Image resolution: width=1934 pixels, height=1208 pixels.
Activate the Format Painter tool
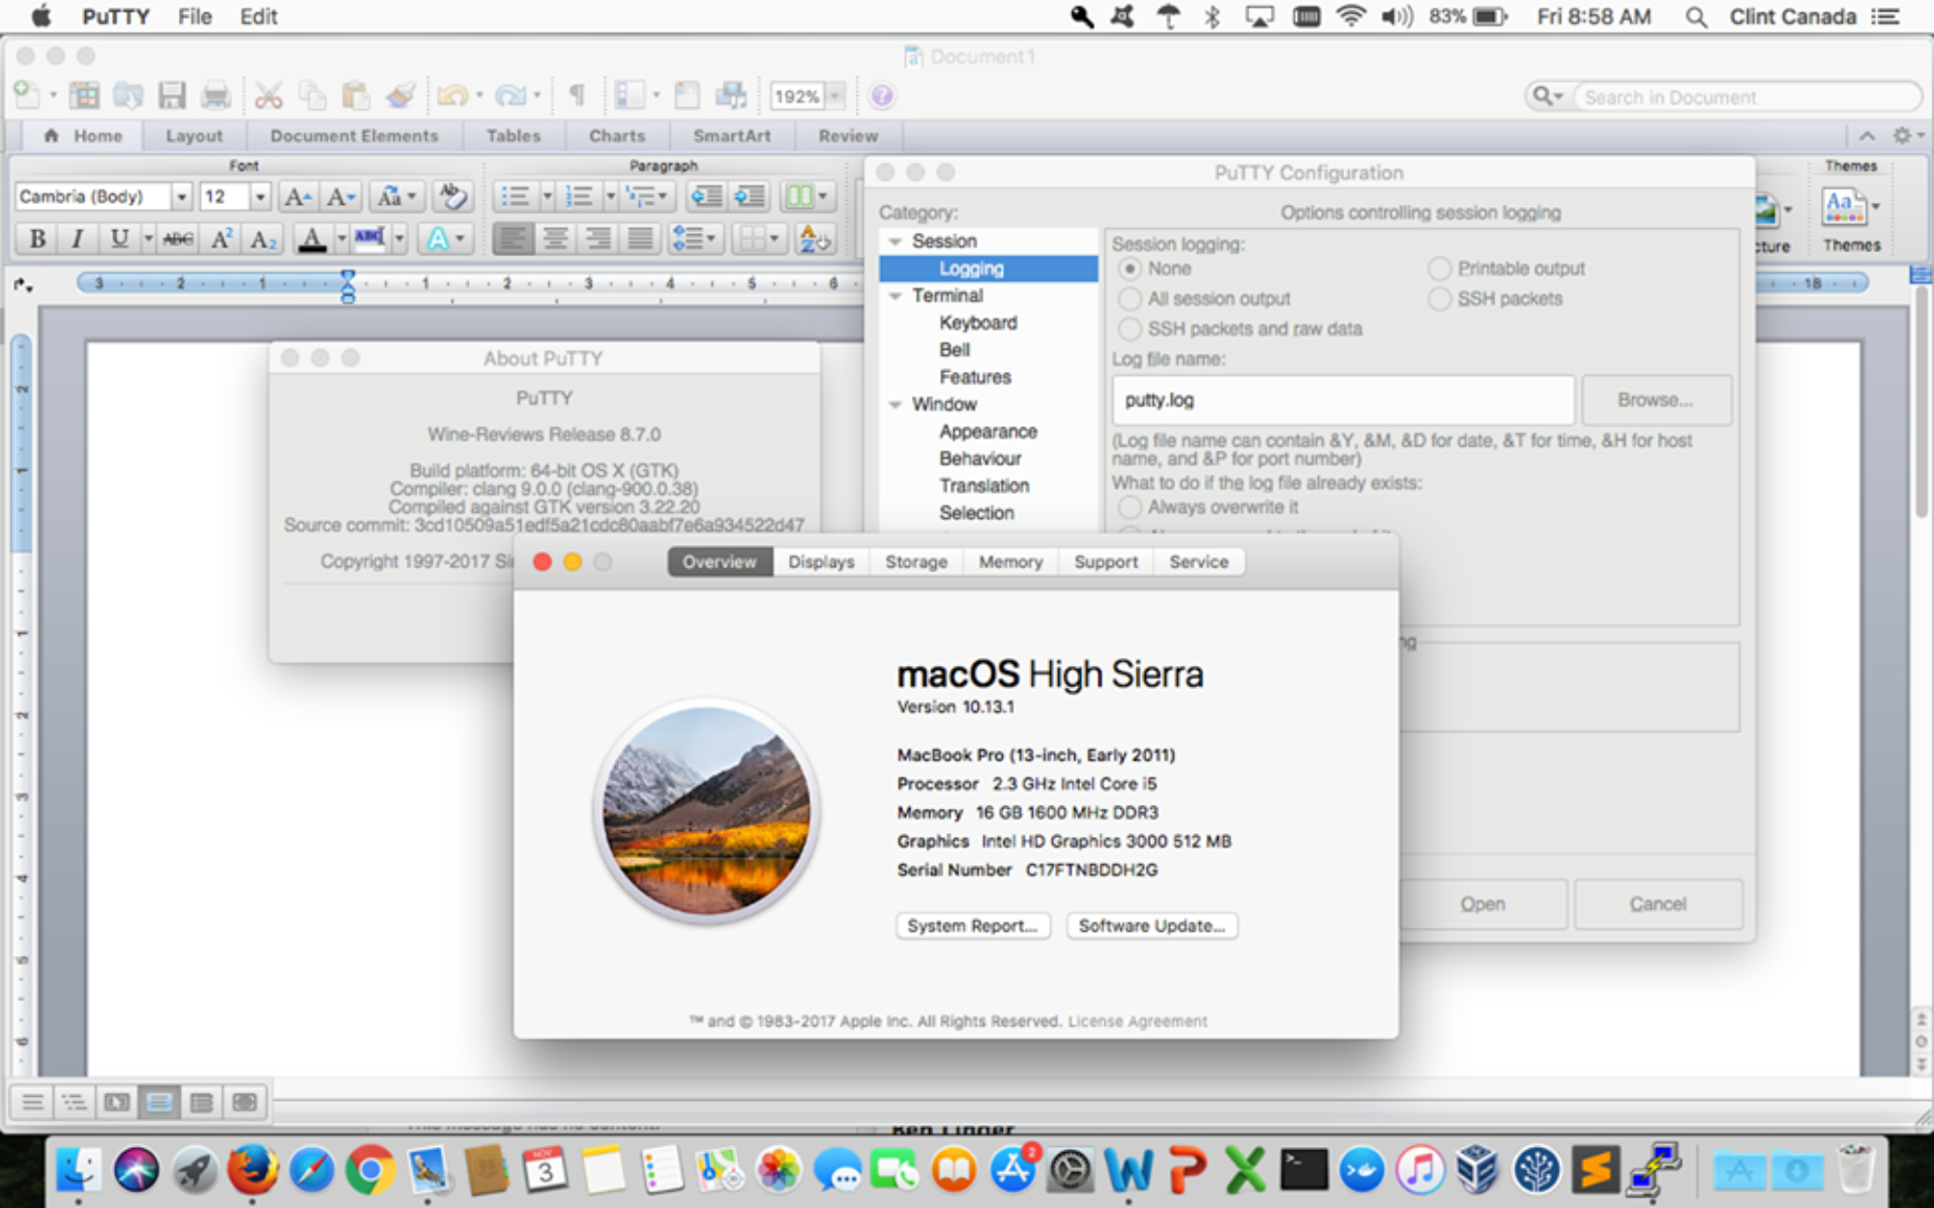click(396, 95)
